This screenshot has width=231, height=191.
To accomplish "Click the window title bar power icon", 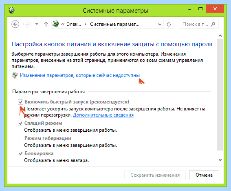I will 11,10.
